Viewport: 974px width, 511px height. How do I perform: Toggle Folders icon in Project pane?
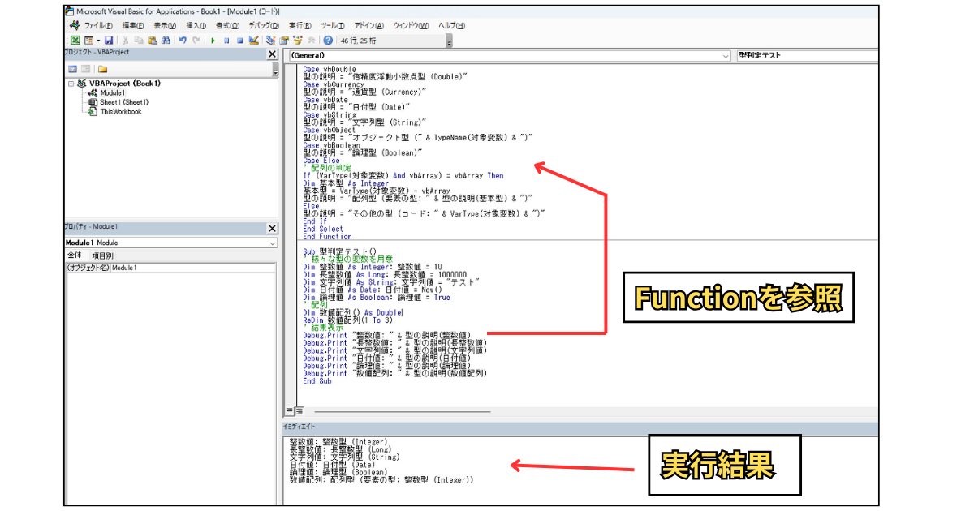pos(102,69)
